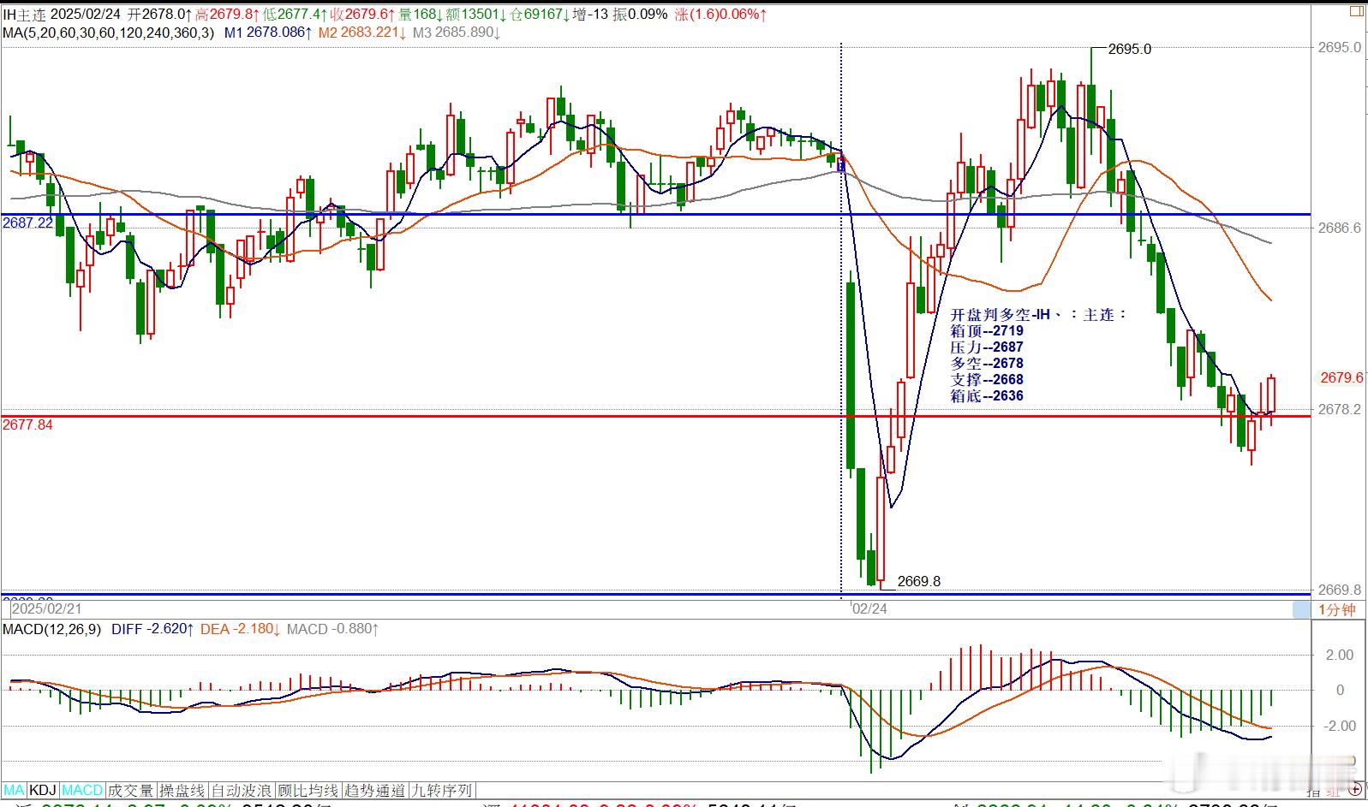Click the DEA -2.180 value
Image resolution: width=1368 pixels, height=807 pixels.
(x=241, y=629)
